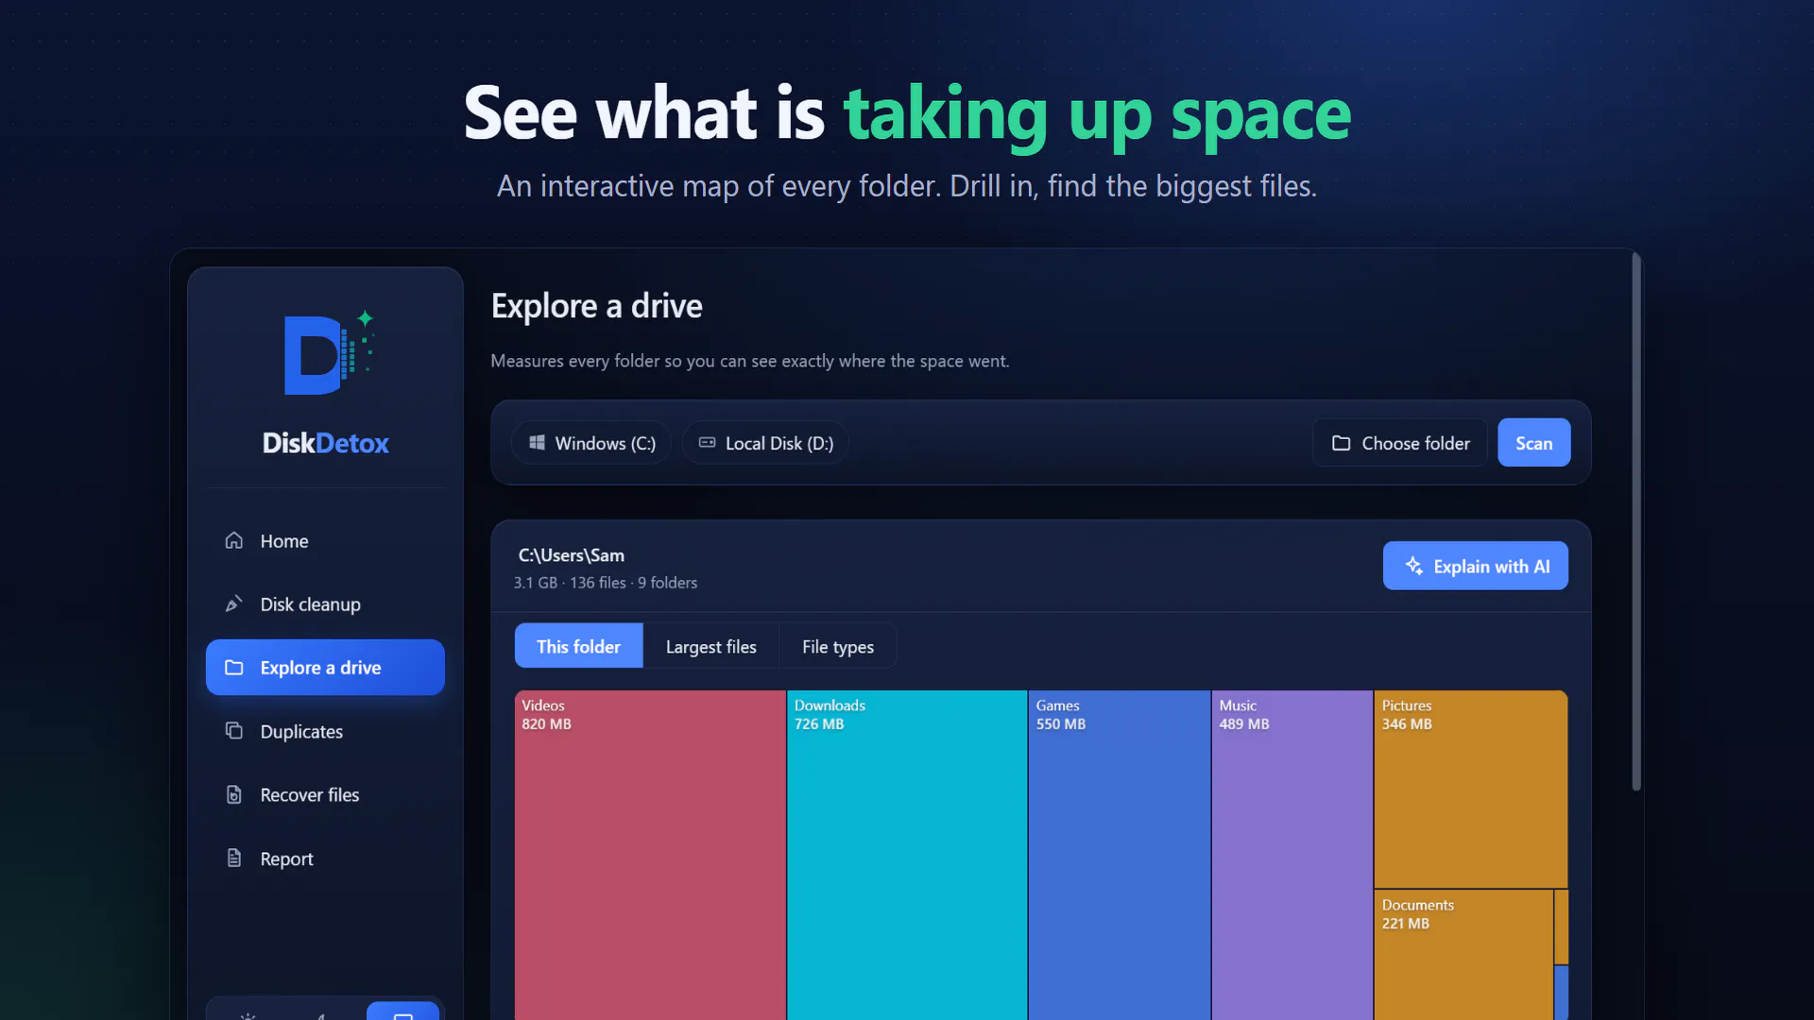Click the '3.1 GB · 136 files · 9 folders' summary
This screenshot has height=1020, width=1814.
[x=606, y=583]
